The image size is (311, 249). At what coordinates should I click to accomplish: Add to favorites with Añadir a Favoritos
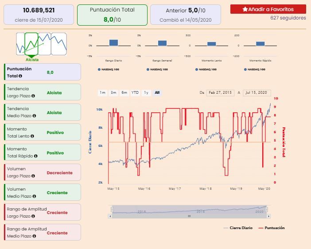click(268, 9)
